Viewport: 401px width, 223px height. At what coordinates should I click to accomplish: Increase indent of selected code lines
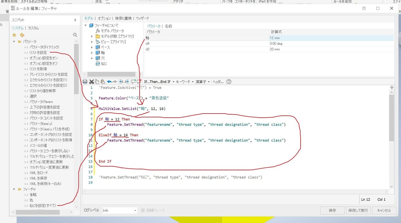[x=121, y=82]
